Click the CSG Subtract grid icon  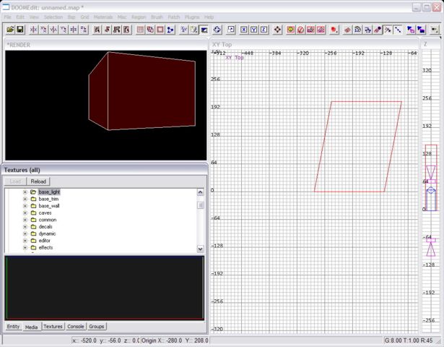click(140, 30)
